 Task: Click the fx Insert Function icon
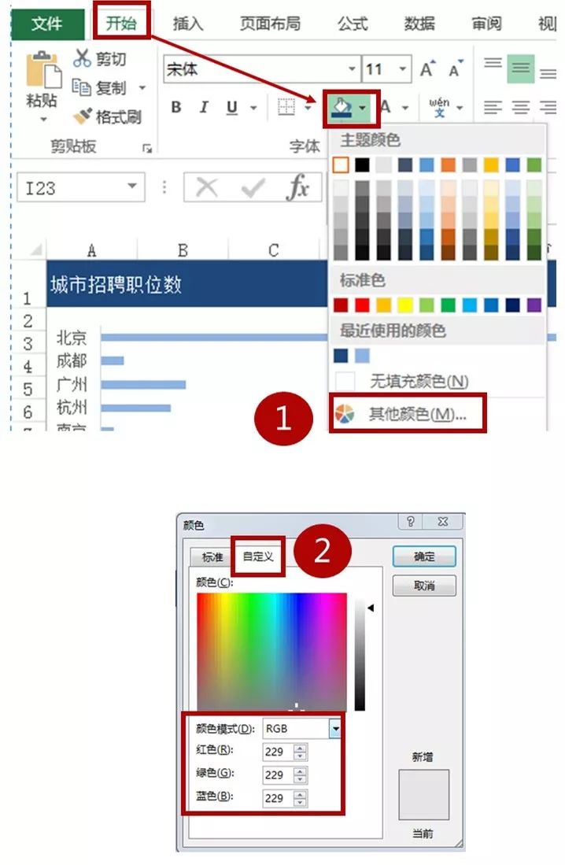(297, 187)
